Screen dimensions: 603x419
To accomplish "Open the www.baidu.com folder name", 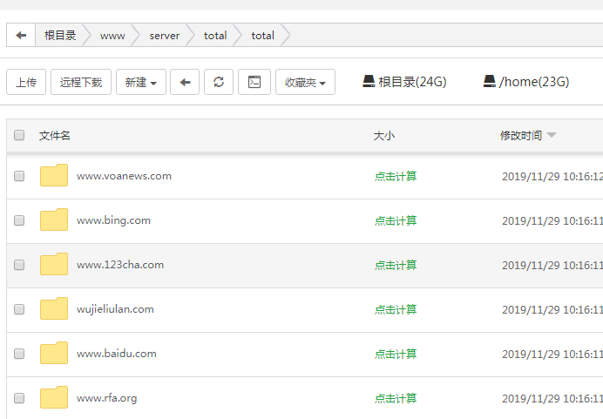I will 117,354.
